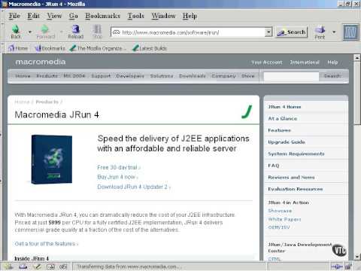Open Features sidebar link
Screen dimensions: 361x271
click(279, 130)
